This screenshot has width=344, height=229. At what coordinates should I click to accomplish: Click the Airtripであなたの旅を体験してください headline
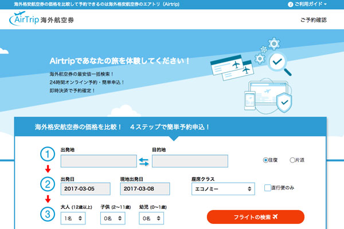[119, 61]
